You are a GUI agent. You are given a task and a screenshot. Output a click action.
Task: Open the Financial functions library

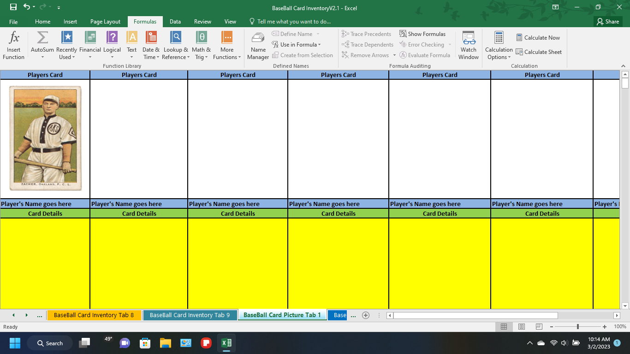tap(90, 46)
